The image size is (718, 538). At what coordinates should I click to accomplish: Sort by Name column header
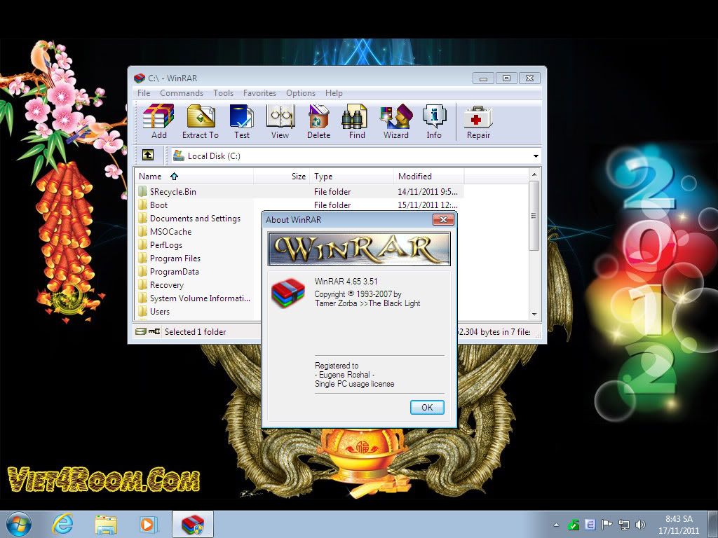(194, 176)
